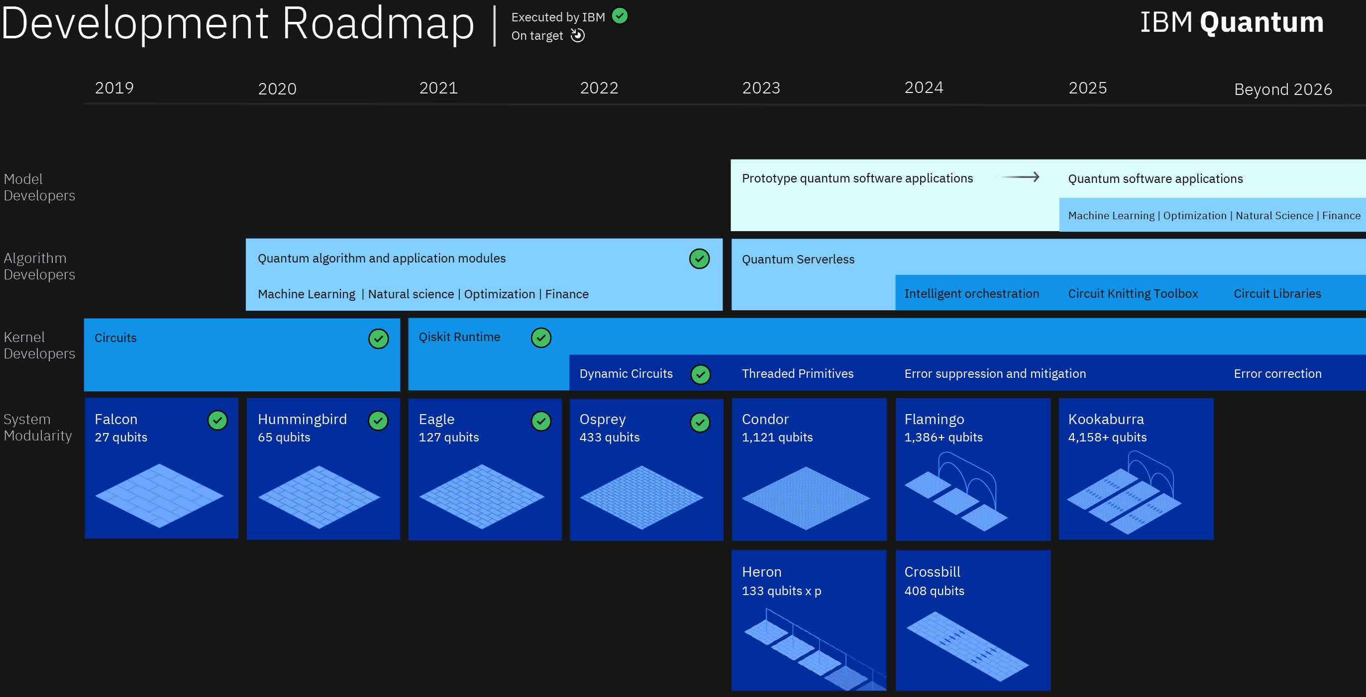Click the Intelligent orchestration label
The image size is (1366, 697).
click(x=971, y=293)
